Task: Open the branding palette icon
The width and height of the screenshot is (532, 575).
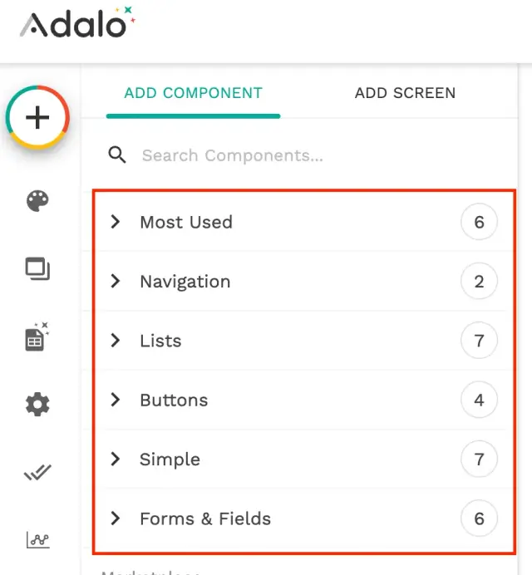Action: click(37, 200)
